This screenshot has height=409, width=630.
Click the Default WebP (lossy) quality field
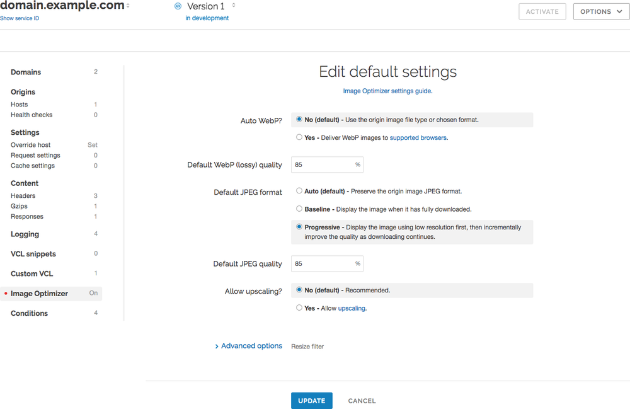tap(323, 164)
